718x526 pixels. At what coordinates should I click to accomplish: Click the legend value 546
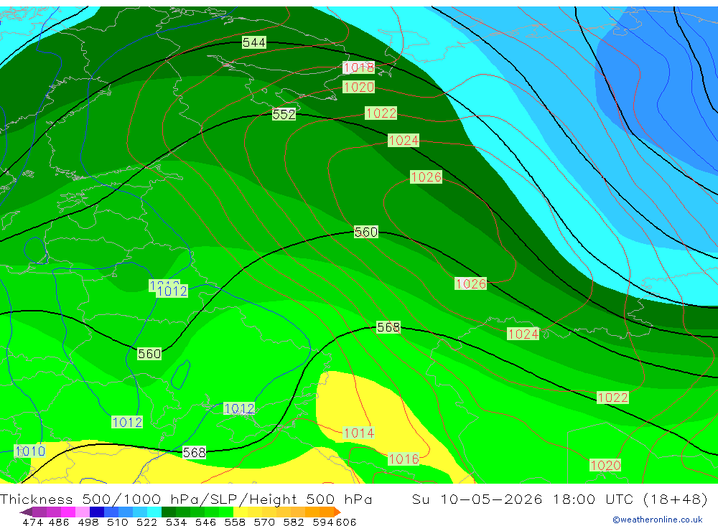click(x=205, y=522)
